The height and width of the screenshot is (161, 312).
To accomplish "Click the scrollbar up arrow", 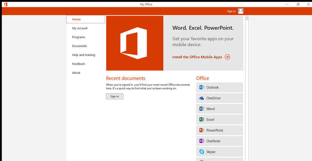I will click(247, 18).
